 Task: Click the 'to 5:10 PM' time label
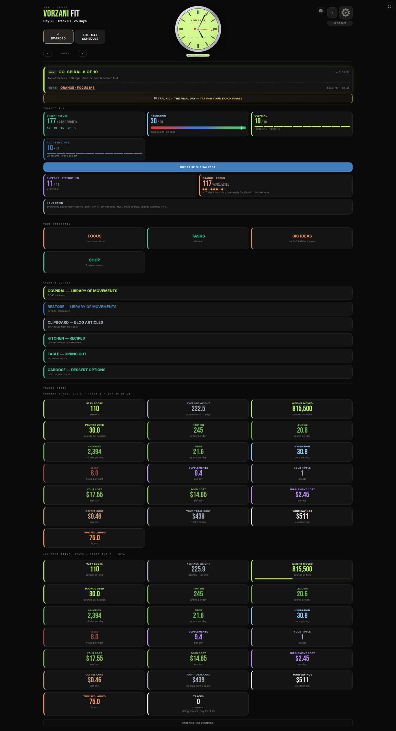pyautogui.click(x=342, y=72)
